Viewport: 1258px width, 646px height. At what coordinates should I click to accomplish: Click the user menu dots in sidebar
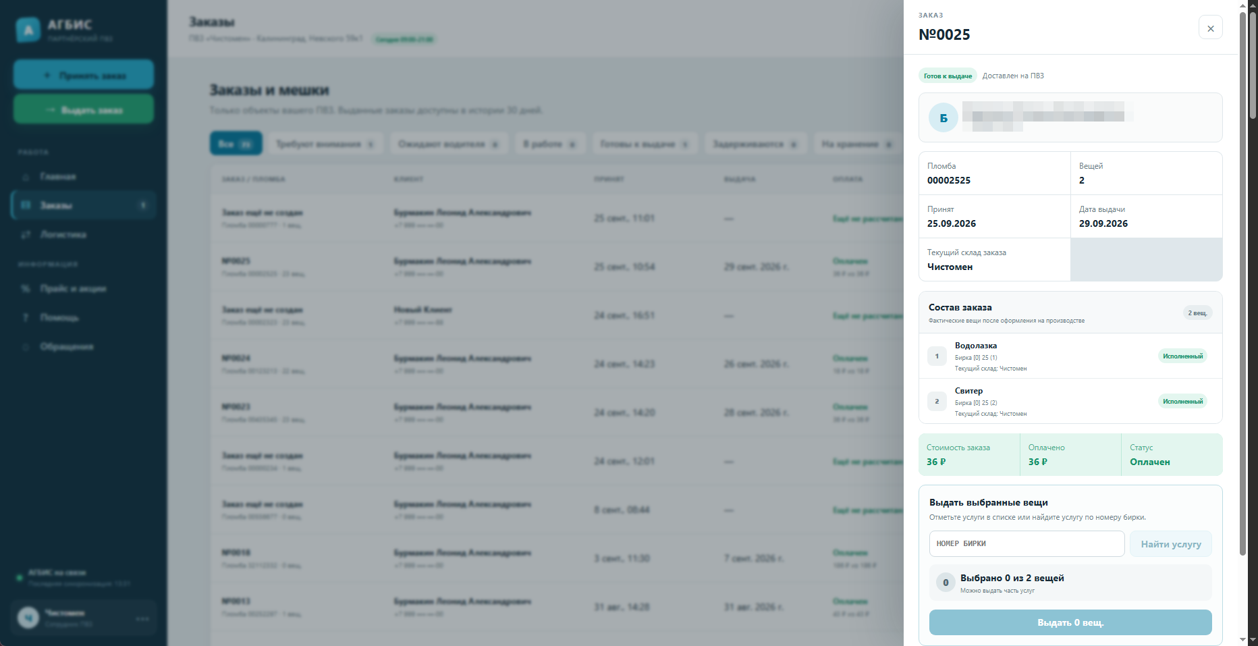coord(142,618)
